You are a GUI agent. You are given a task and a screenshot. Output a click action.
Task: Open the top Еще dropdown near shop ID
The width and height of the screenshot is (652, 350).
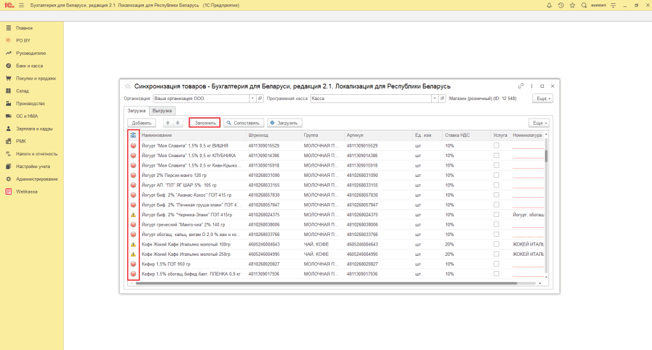pos(543,99)
